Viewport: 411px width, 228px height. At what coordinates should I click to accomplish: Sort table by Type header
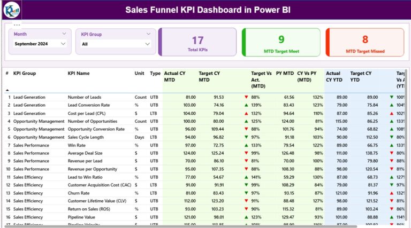coord(155,74)
